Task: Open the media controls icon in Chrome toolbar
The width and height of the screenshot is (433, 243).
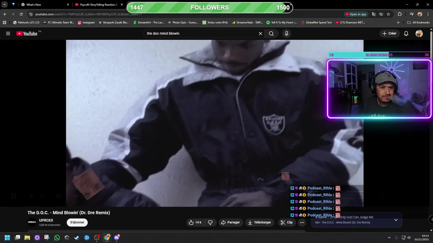Action: 412,14
